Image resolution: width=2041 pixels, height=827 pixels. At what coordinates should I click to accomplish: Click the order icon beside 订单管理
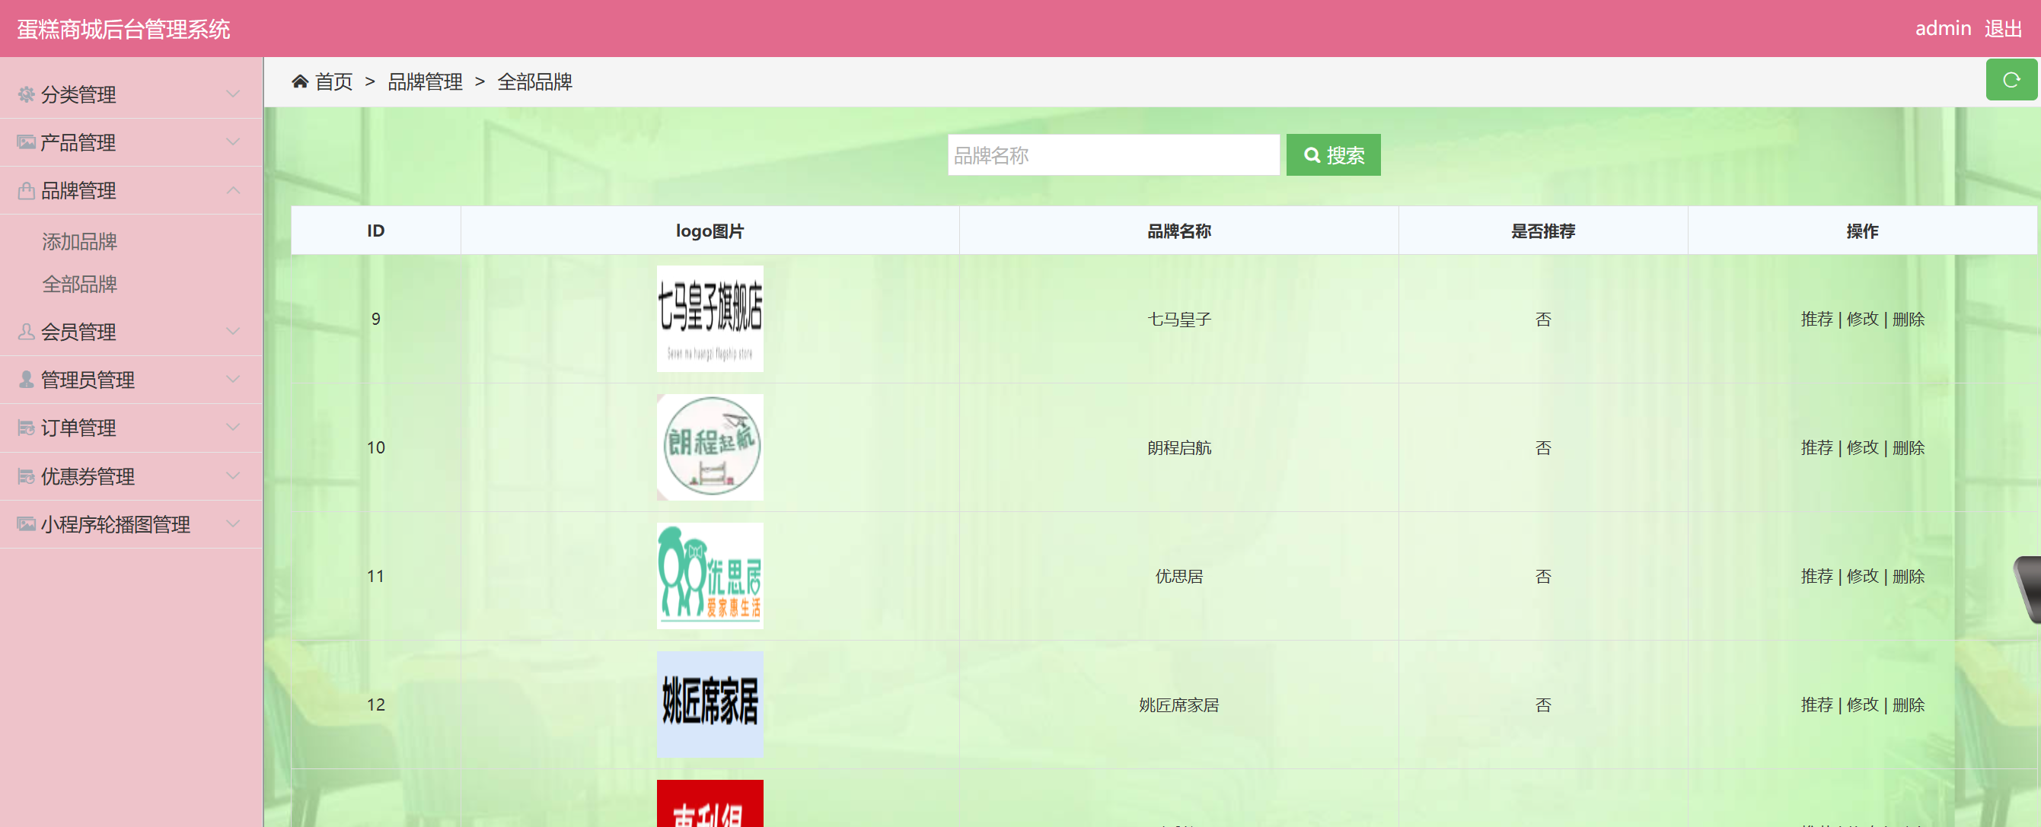[24, 428]
